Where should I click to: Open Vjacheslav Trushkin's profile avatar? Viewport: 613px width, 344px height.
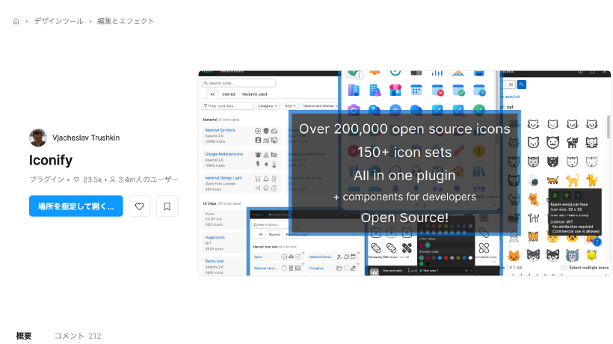tap(38, 138)
